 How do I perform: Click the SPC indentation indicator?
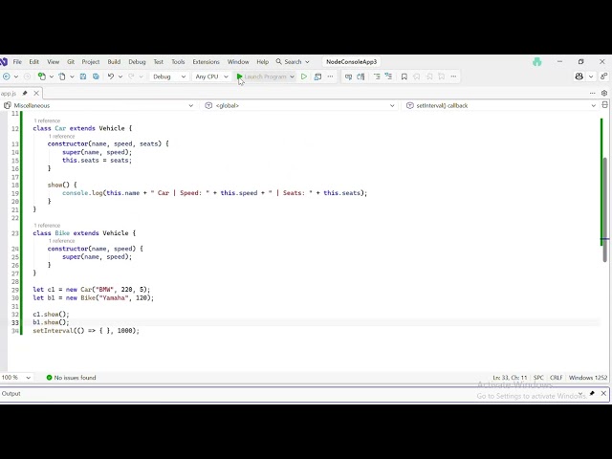click(x=538, y=378)
